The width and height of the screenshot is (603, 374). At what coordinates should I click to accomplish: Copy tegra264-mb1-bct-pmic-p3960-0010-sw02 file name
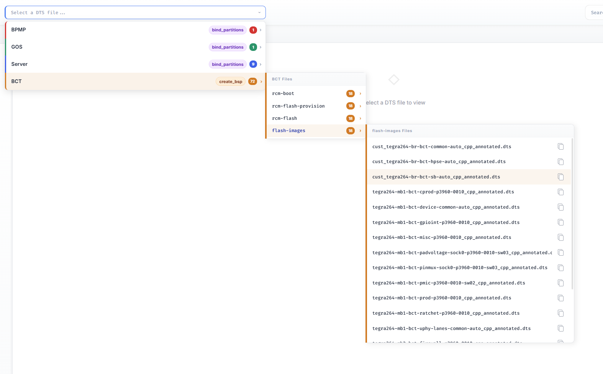560,283
